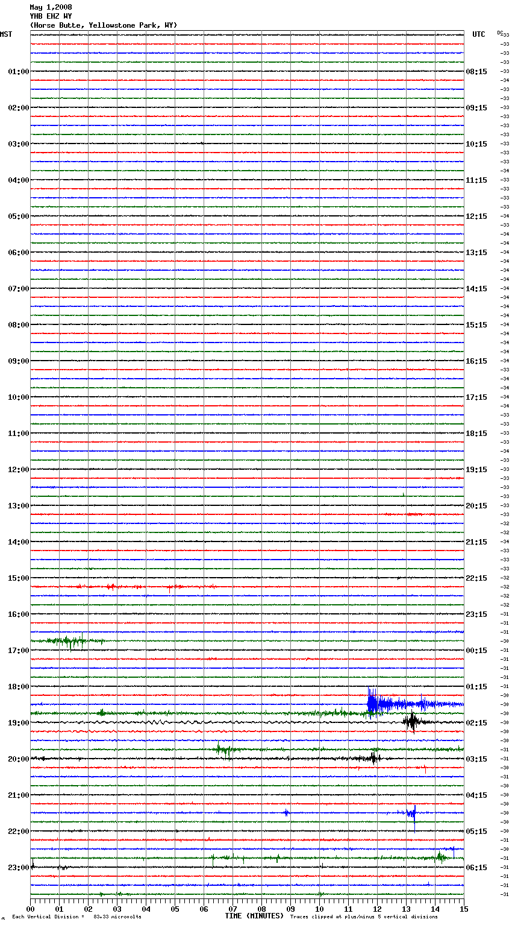The height and width of the screenshot is (925, 512).
Task: Select the 22:00 MST row label
Action: pos(19,832)
